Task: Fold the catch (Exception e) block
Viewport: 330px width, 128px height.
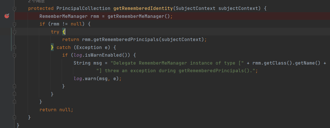Action: click(x=14, y=47)
